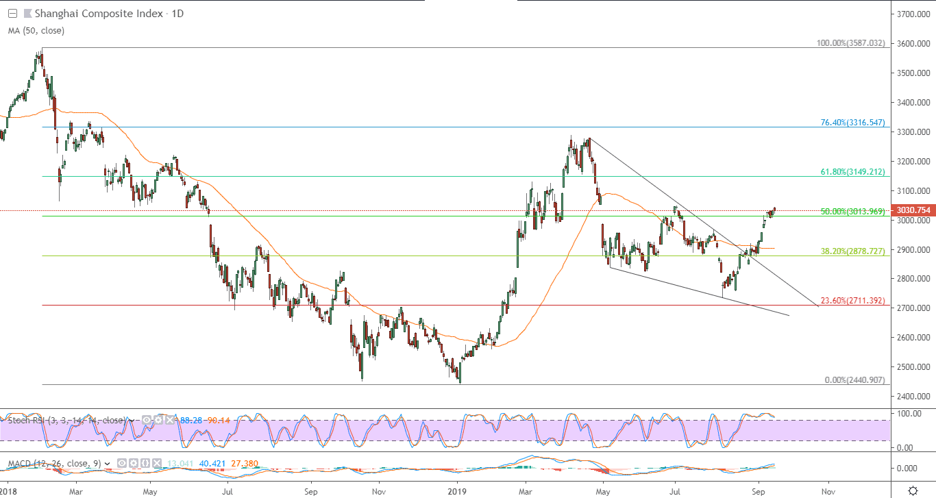This screenshot has height=498, width=936.
Task: Click the Nov label nearest the time axis gear
Action: 828,491
